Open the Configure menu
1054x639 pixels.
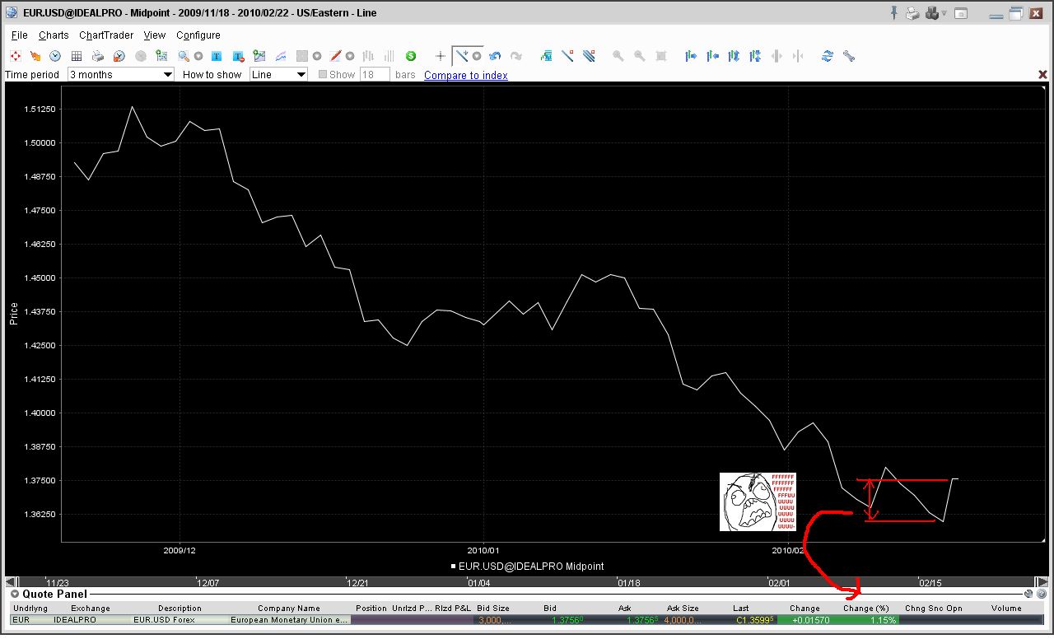coord(198,35)
